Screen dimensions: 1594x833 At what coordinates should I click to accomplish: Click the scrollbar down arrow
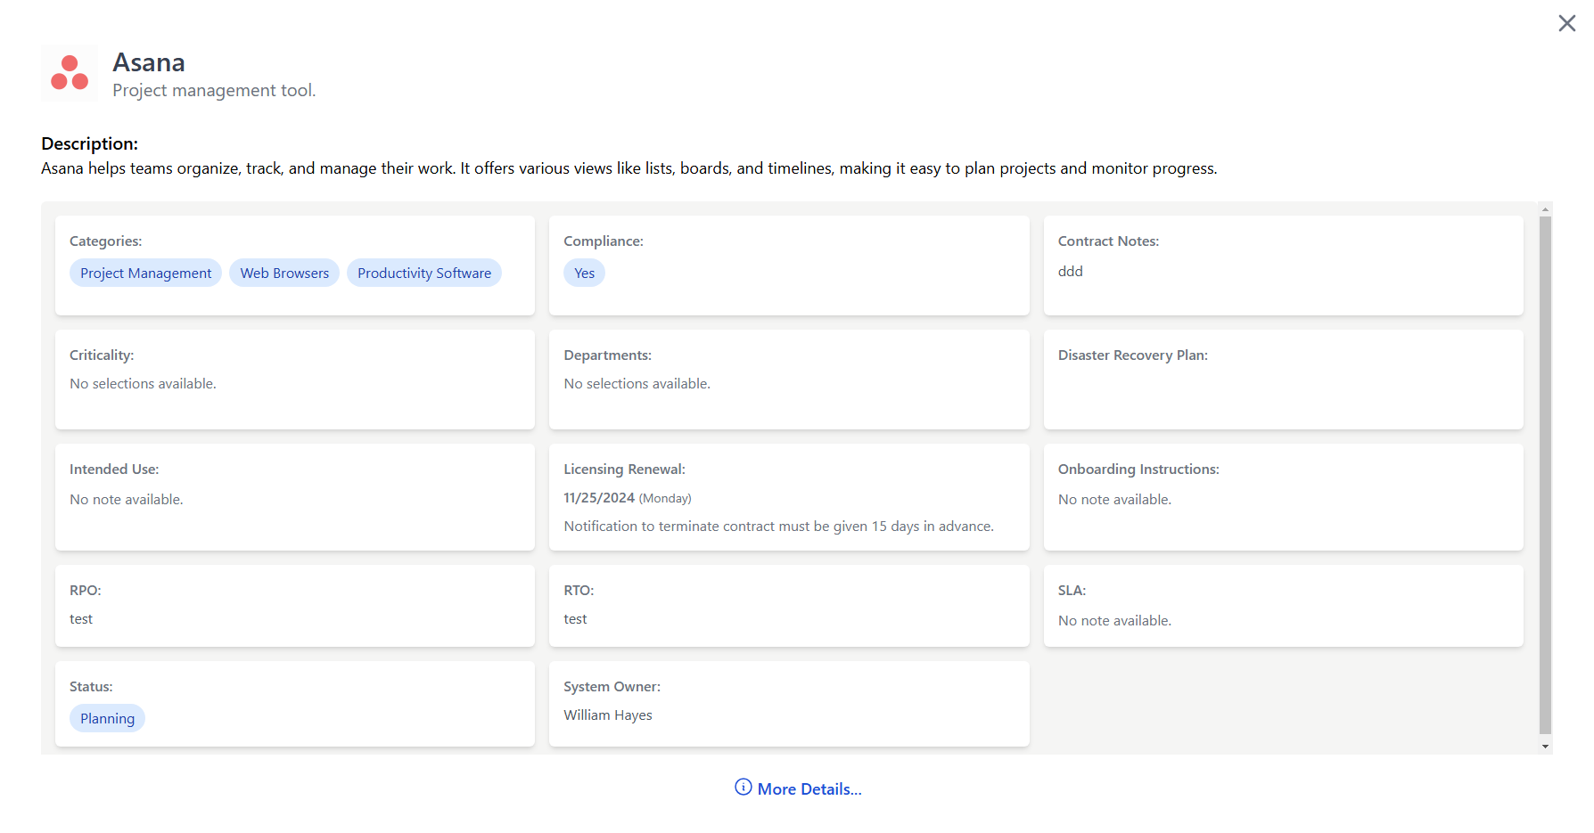(1545, 747)
